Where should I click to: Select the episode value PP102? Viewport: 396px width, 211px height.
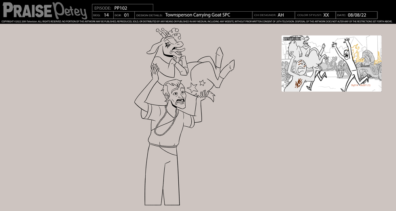click(x=121, y=8)
